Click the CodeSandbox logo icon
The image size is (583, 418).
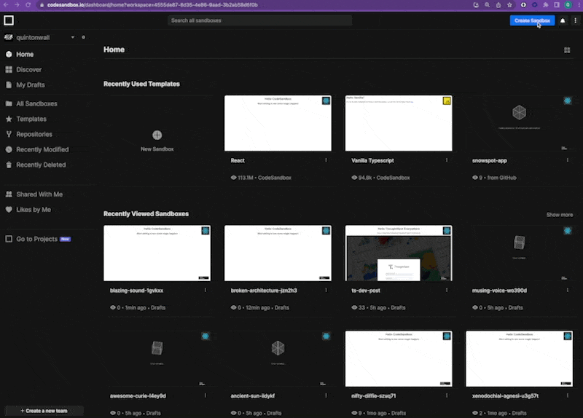(x=9, y=20)
